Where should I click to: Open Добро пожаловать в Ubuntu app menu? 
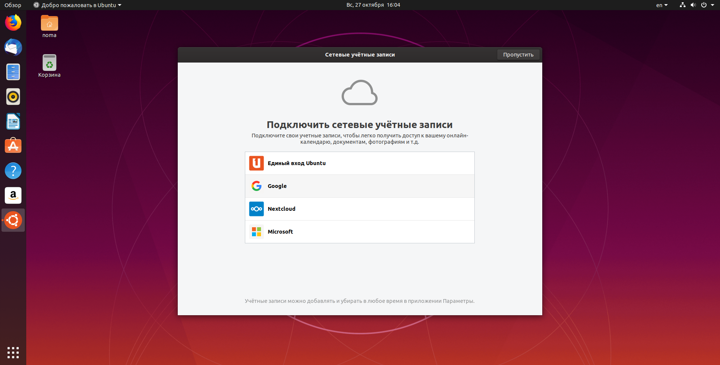(x=78, y=5)
